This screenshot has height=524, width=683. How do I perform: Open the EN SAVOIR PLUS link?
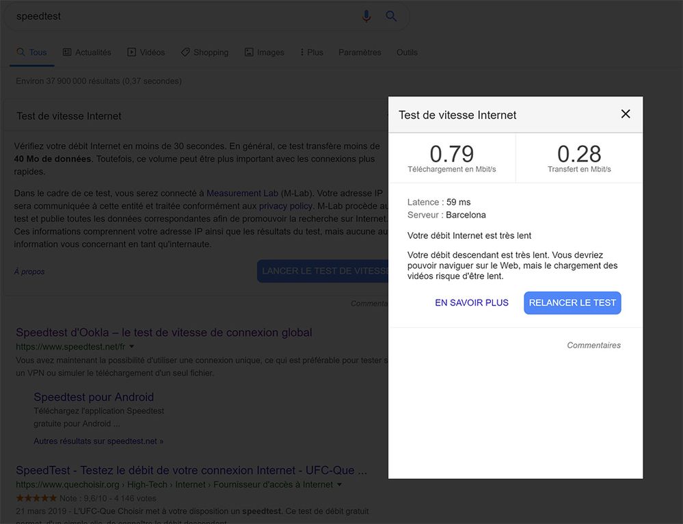[471, 302]
